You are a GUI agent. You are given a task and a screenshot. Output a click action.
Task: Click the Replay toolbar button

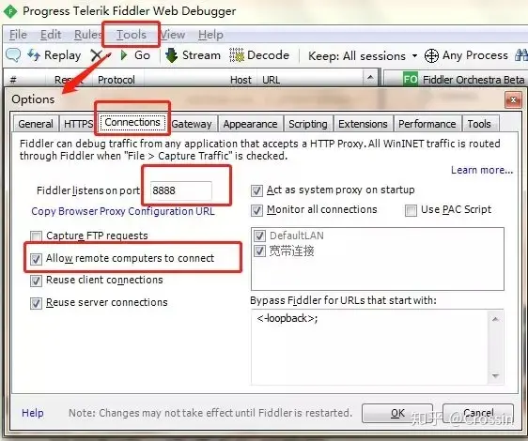(x=54, y=55)
